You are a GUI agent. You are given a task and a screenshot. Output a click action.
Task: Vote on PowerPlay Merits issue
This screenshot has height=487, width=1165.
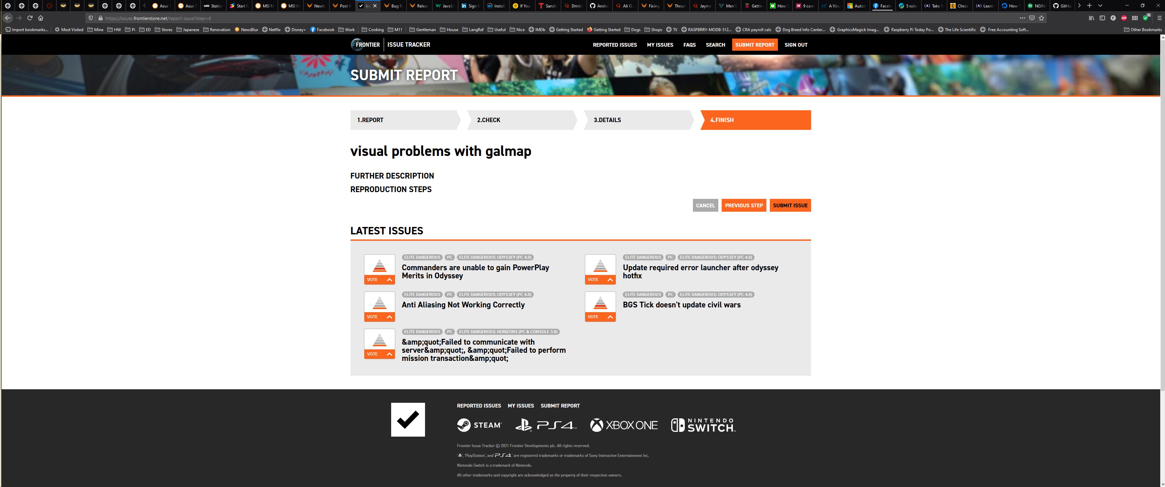[x=379, y=280]
